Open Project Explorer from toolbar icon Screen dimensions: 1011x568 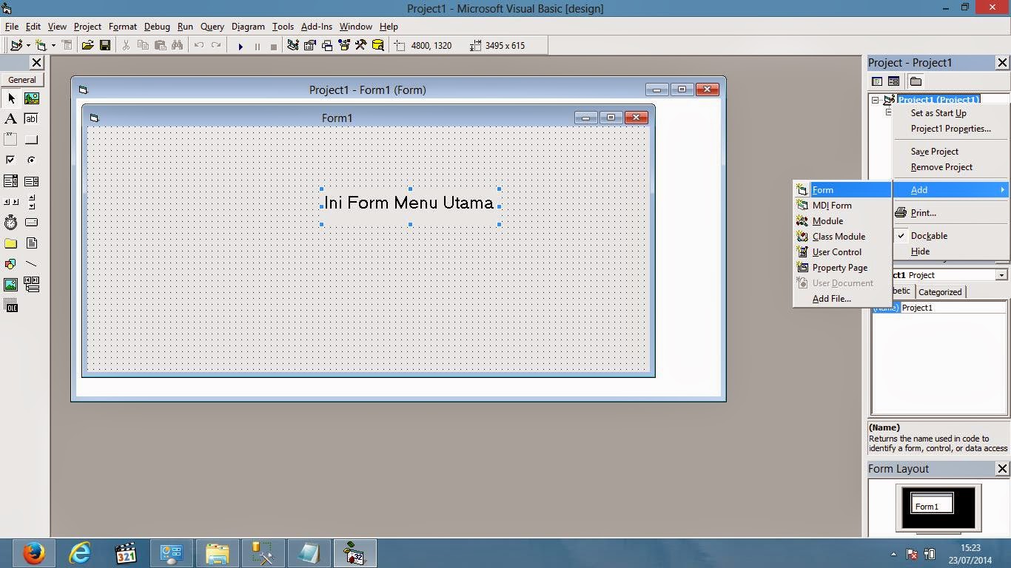click(293, 46)
